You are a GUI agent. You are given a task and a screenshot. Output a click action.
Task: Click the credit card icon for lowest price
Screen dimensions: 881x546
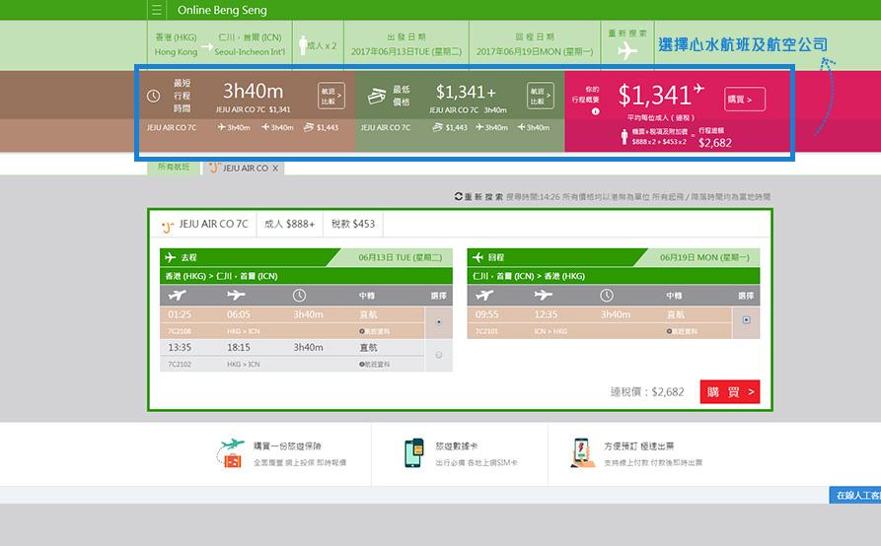[377, 96]
